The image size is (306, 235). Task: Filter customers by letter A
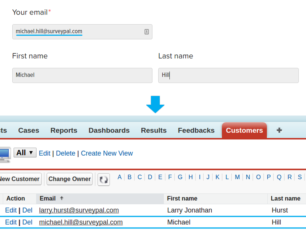point(120,177)
